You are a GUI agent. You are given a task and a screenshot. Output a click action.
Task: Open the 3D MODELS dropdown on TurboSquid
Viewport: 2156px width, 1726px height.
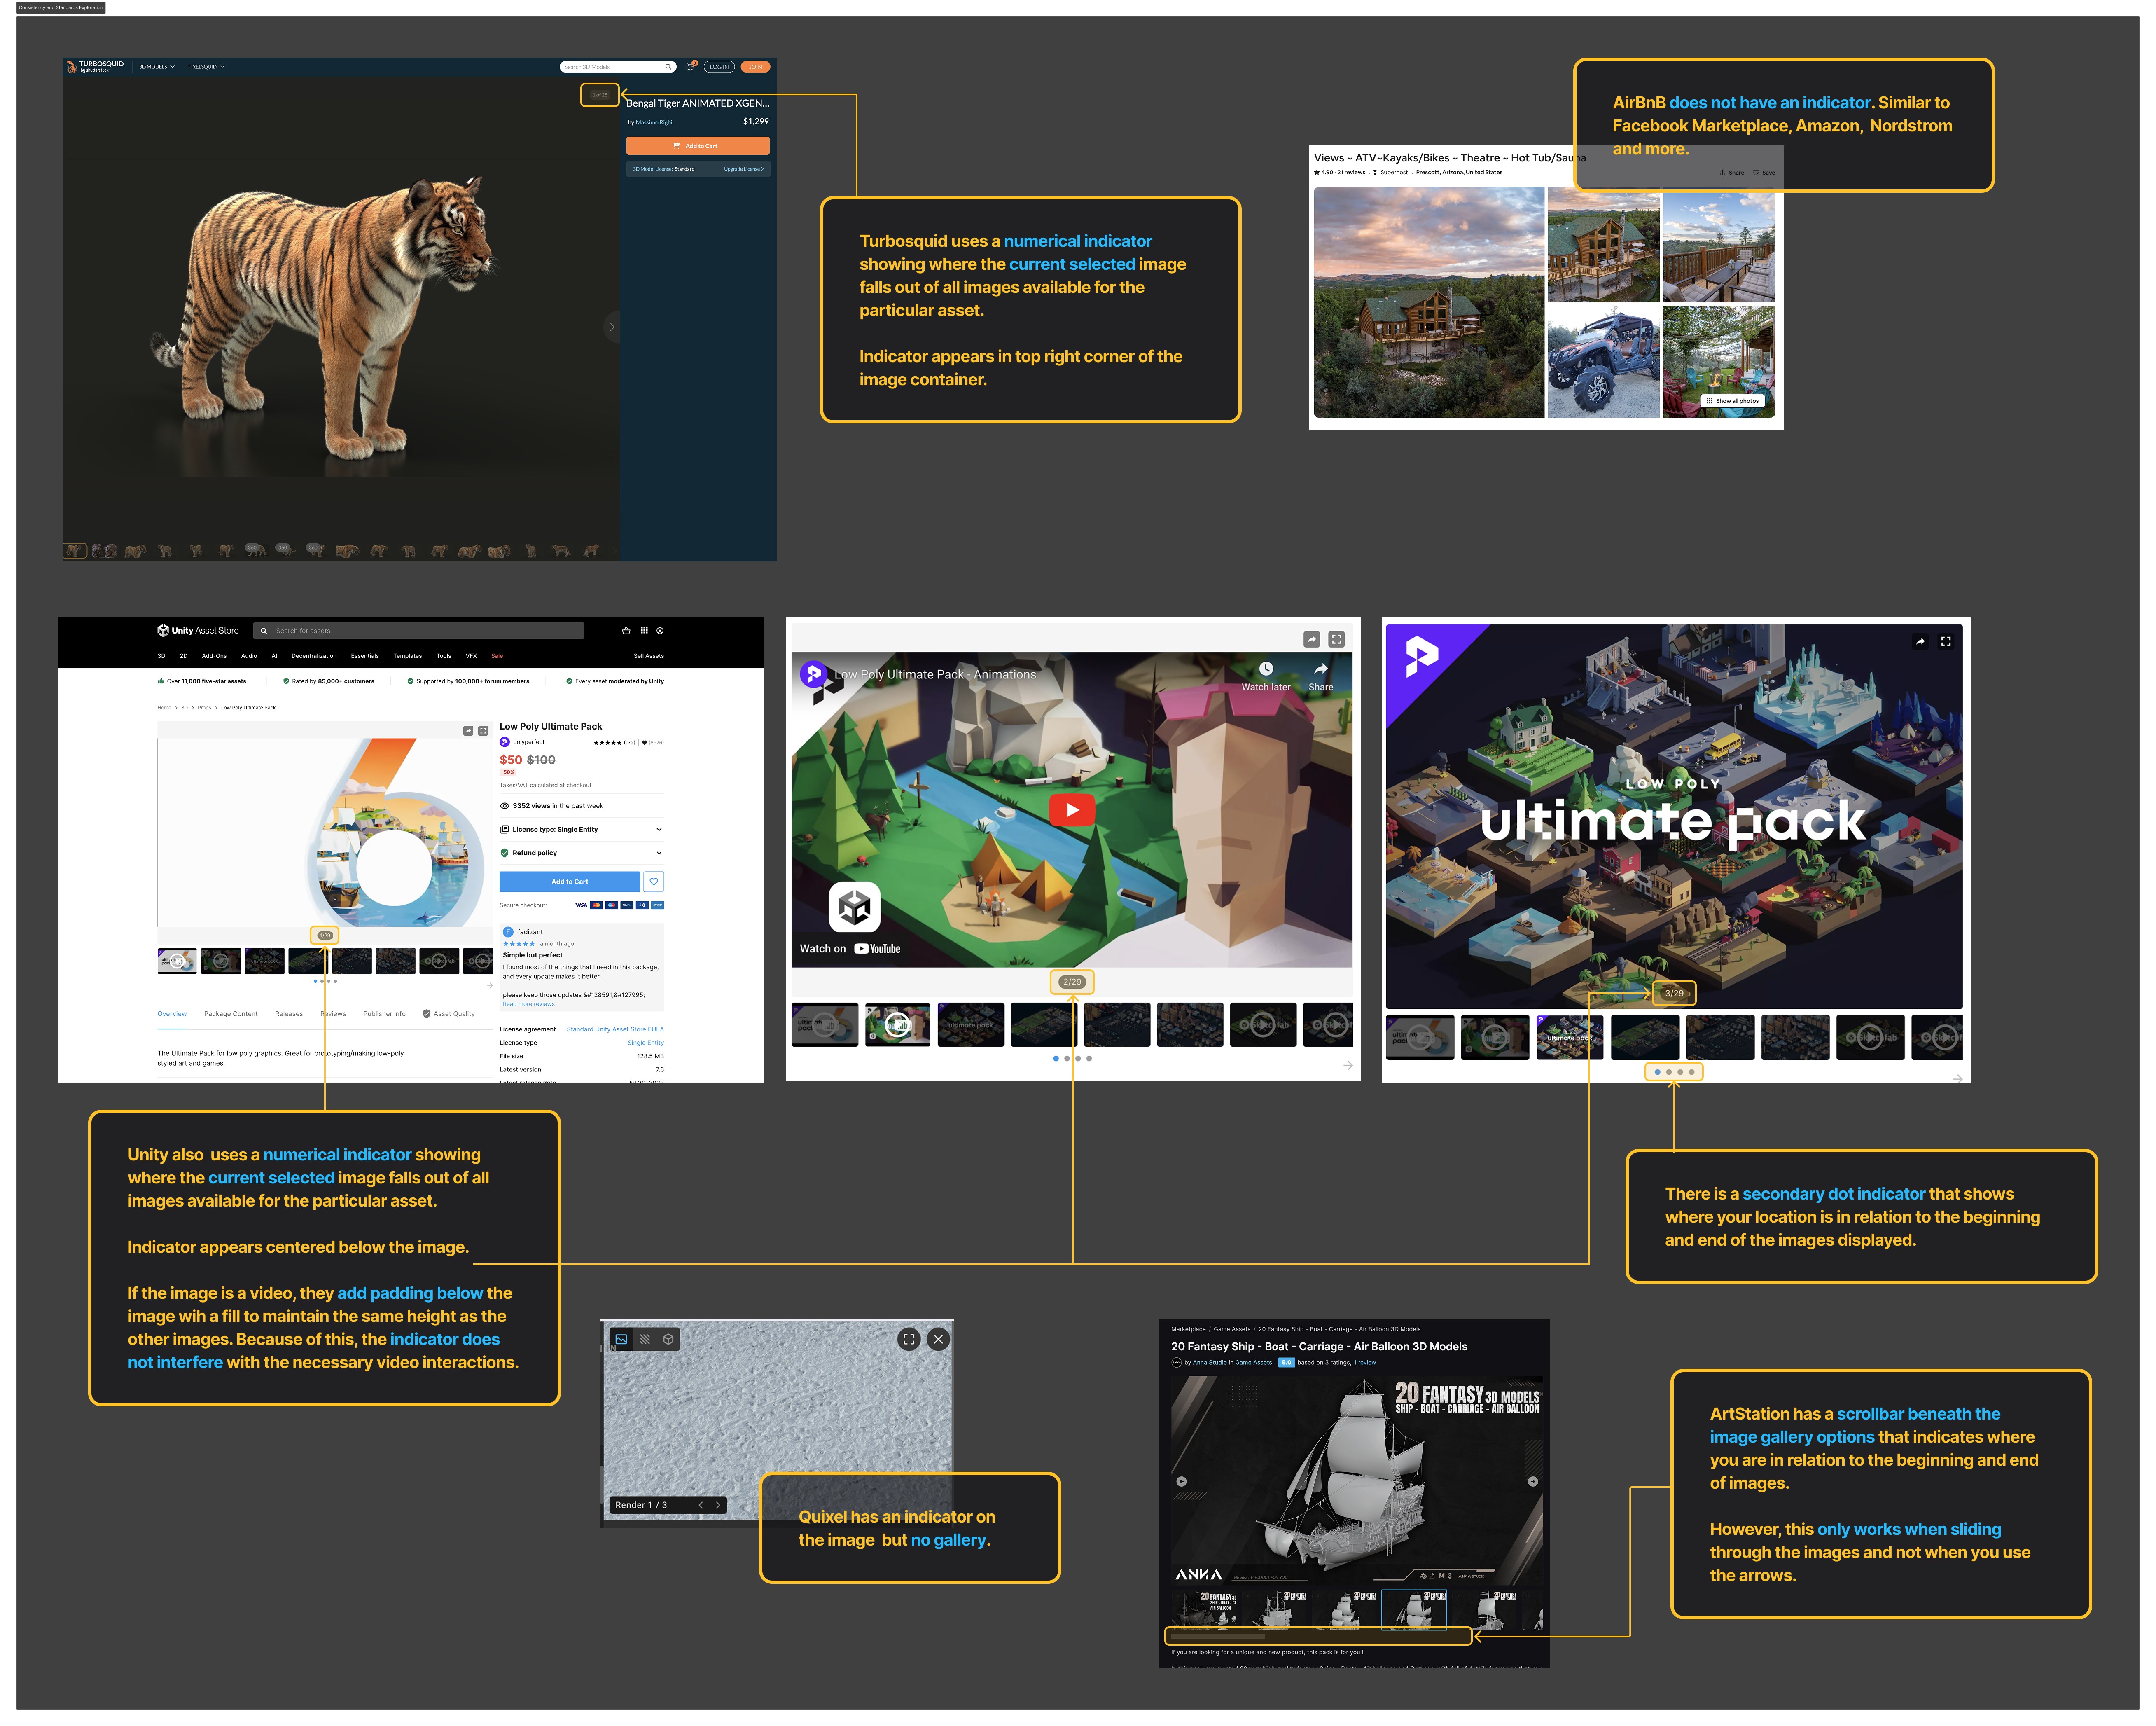(x=156, y=67)
